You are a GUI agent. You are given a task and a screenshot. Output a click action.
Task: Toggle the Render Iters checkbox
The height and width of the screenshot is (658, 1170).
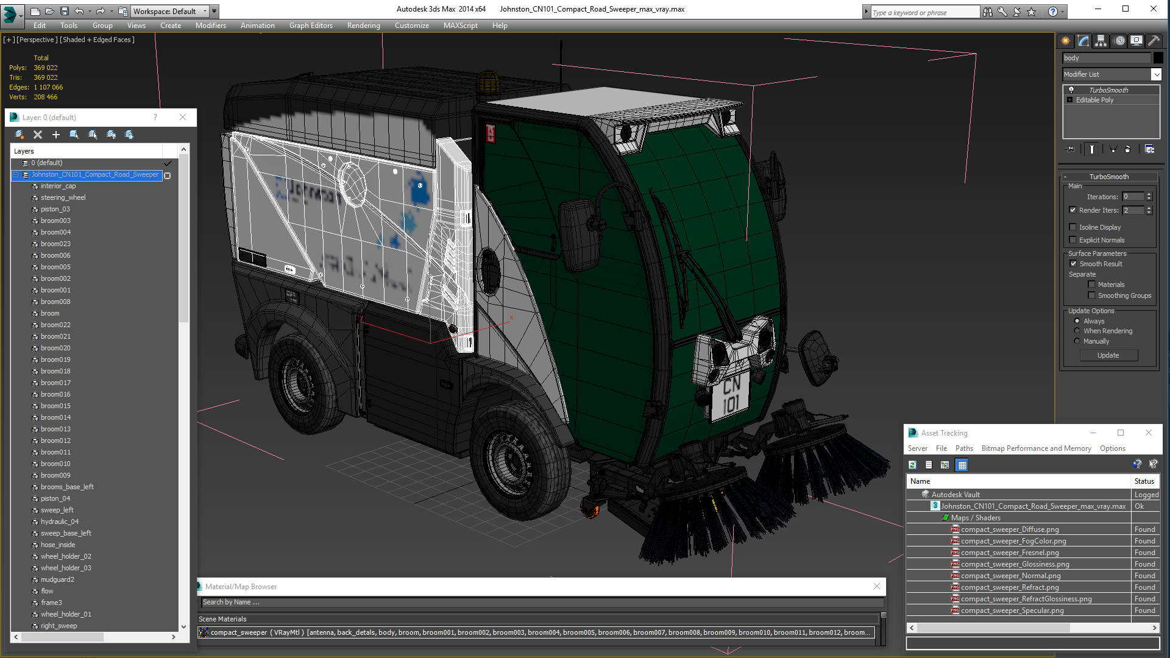(1072, 210)
